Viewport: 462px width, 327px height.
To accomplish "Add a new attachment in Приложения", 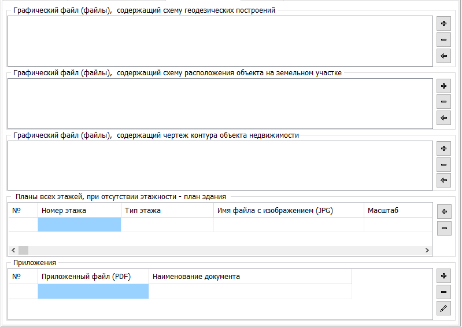I will 443,276.
